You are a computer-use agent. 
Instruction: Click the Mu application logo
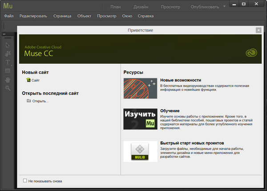pos(8,6)
